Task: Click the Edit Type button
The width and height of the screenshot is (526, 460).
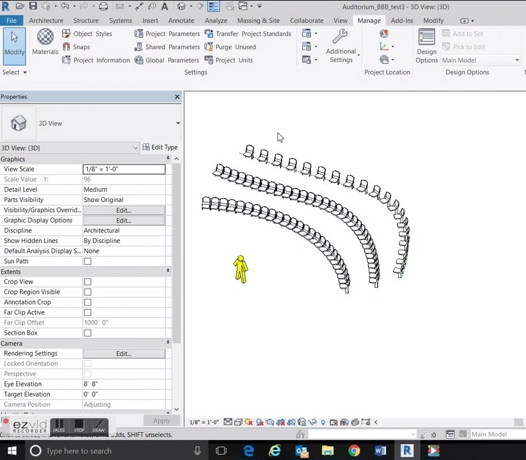Action: click(x=161, y=147)
